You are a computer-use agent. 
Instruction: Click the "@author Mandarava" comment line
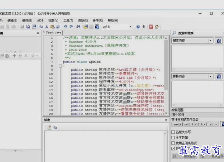click(x=97, y=46)
